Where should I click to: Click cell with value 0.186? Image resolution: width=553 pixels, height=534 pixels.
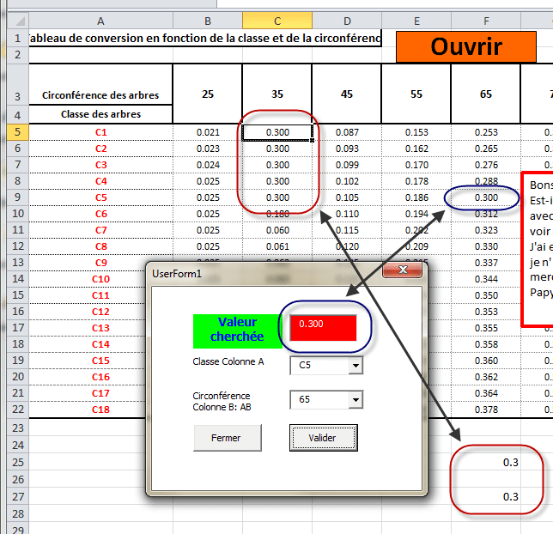[x=416, y=197]
